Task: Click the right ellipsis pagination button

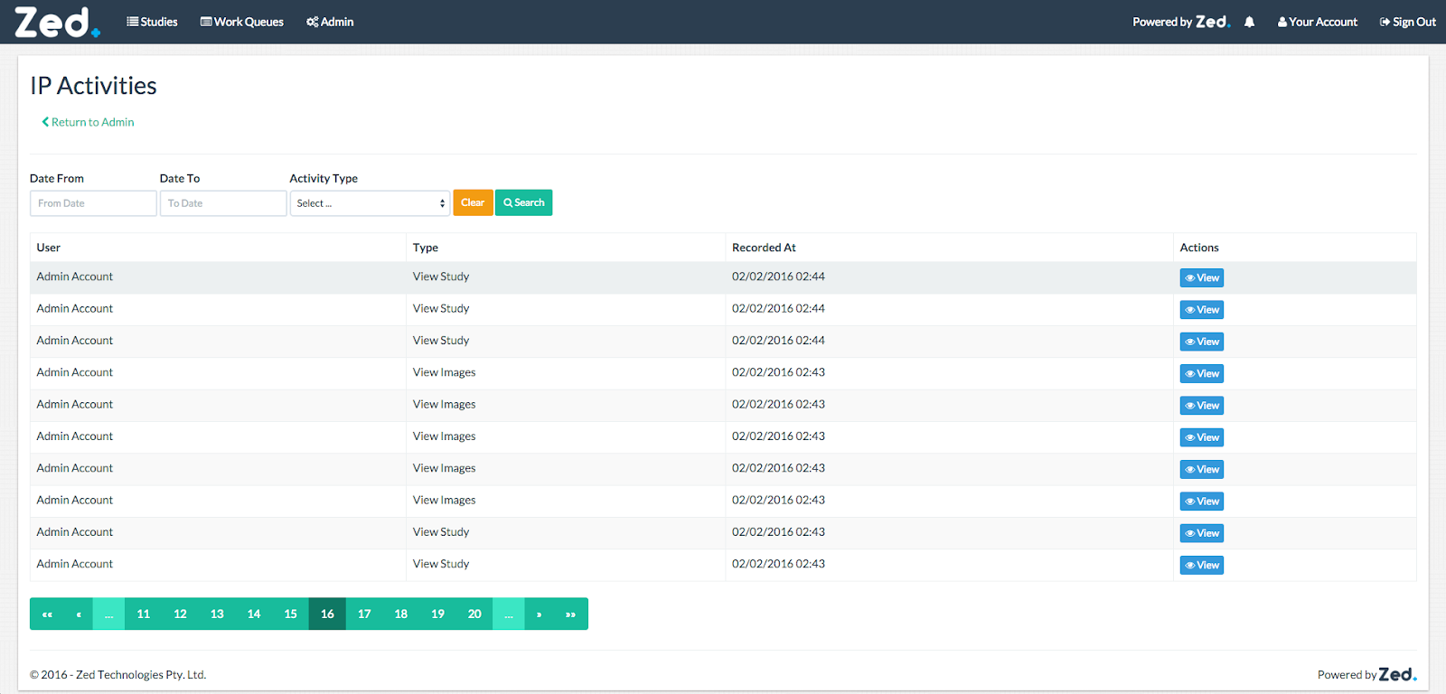Action: coord(509,614)
